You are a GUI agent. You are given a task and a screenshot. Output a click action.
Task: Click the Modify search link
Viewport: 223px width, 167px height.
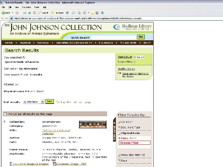click(x=126, y=69)
